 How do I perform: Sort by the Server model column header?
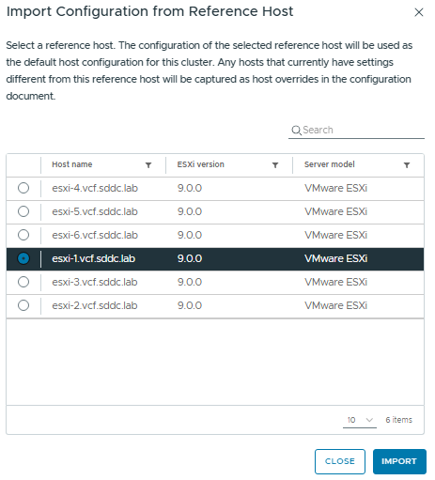click(330, 164)
